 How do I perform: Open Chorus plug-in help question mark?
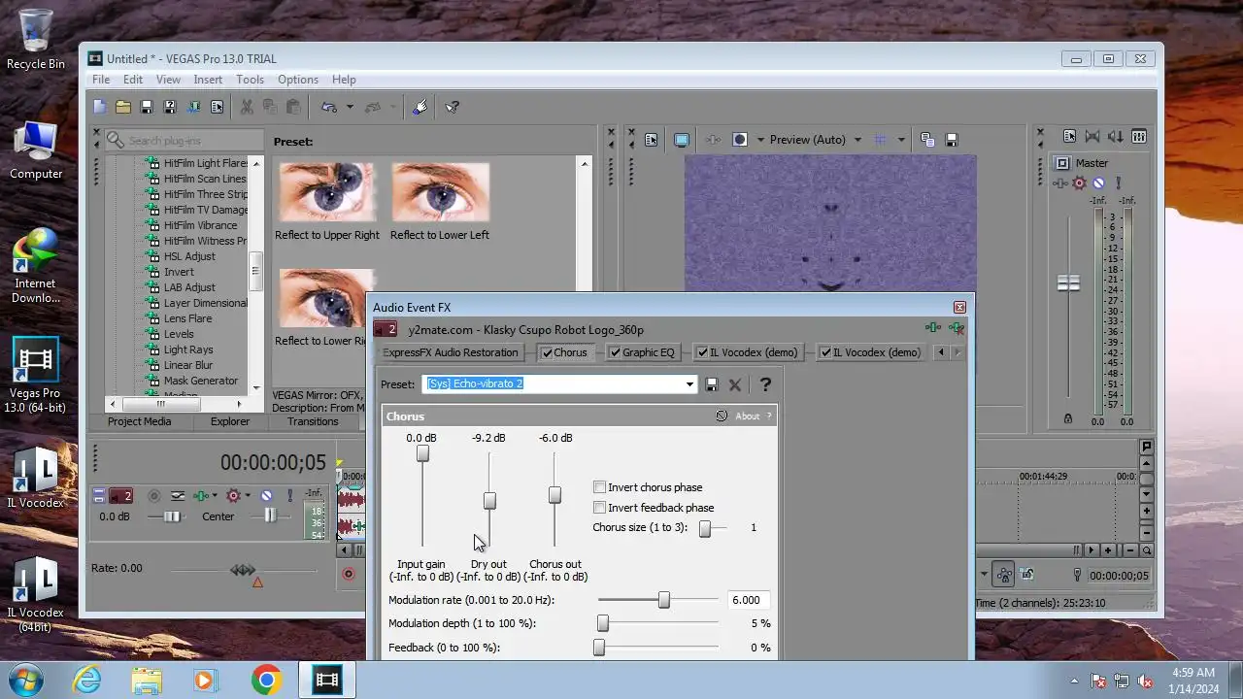coord(765,384)
